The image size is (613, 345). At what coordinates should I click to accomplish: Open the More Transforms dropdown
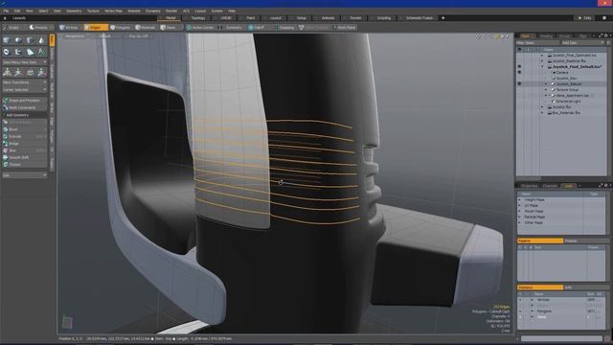tap(24, 82)
